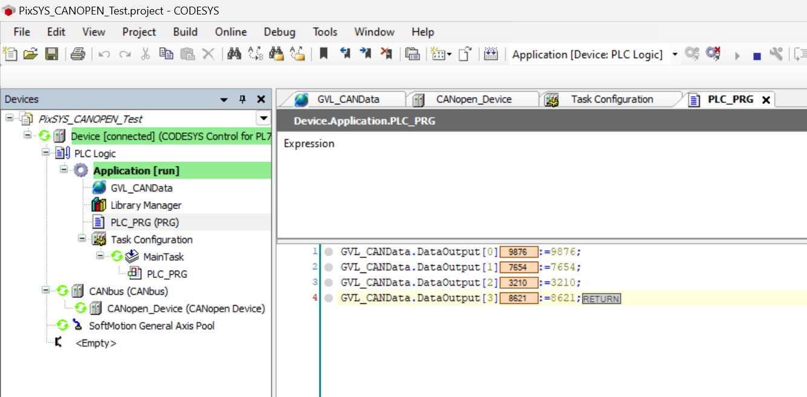The height and width of the screenshot is (397, 807).
Task: Select GVL_CANData in the device tree
Action: (141, 188)
